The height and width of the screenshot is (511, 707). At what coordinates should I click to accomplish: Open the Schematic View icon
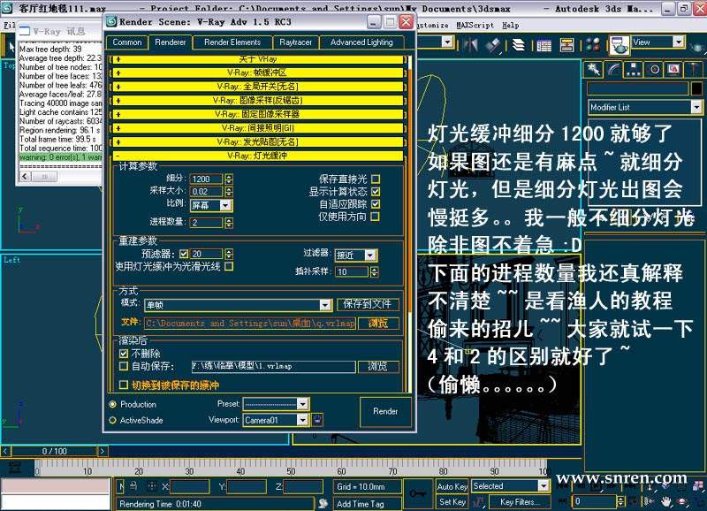pyautogui.click(x=566, y=45)
